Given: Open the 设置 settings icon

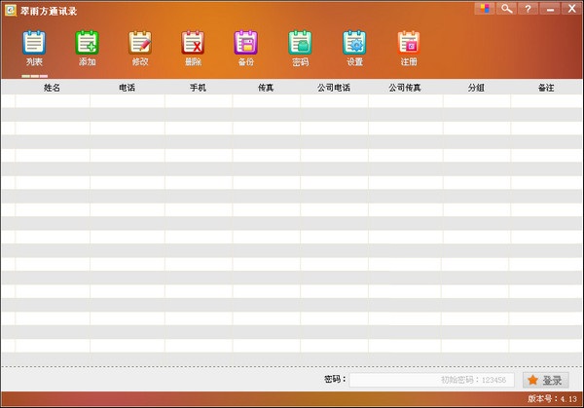Looking at the screenshot, I should coord(354,49).
